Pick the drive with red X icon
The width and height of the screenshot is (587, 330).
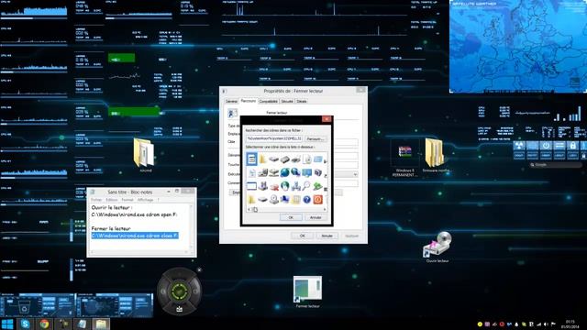[274, 186]
